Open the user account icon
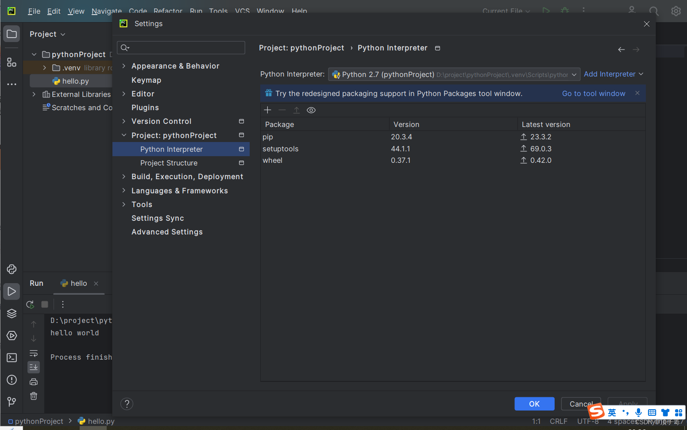Screen dimensions: 687x430 click(x=632, y=11)
